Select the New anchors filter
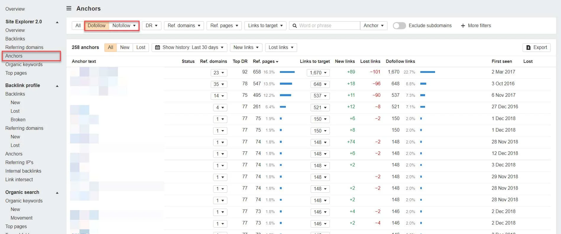Screen dimensions: 561x234 pos(124,48)
